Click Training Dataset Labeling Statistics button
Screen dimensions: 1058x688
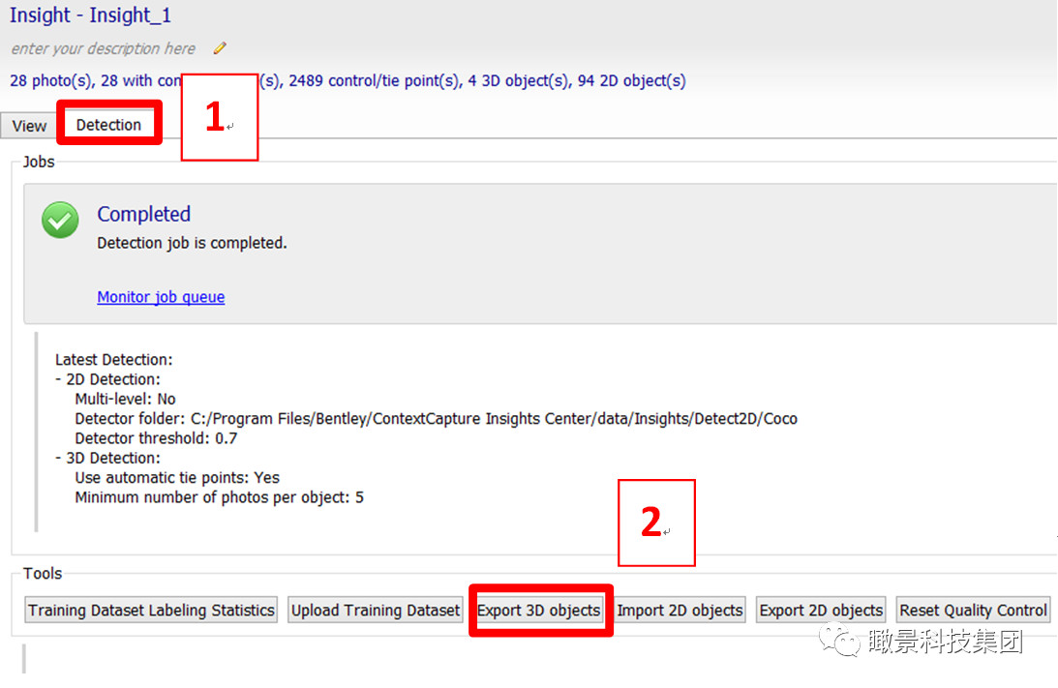(151, 610)
